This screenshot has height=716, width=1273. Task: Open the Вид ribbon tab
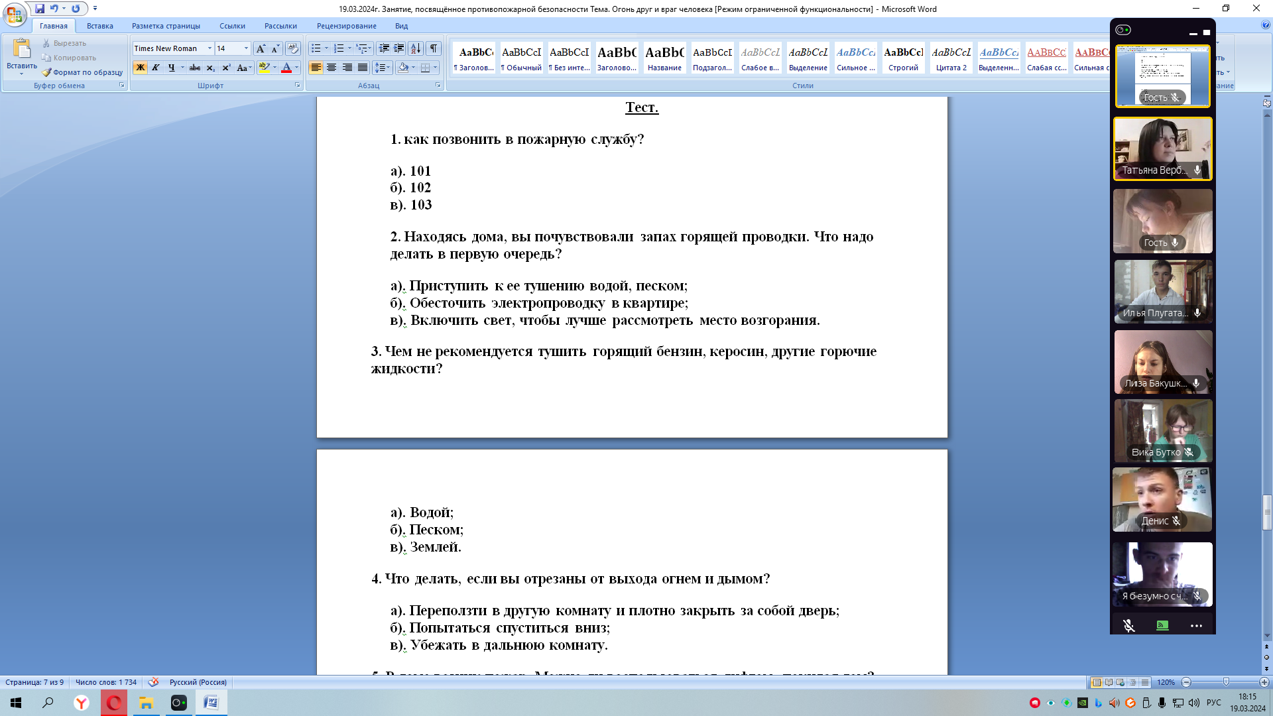(401, 26)
